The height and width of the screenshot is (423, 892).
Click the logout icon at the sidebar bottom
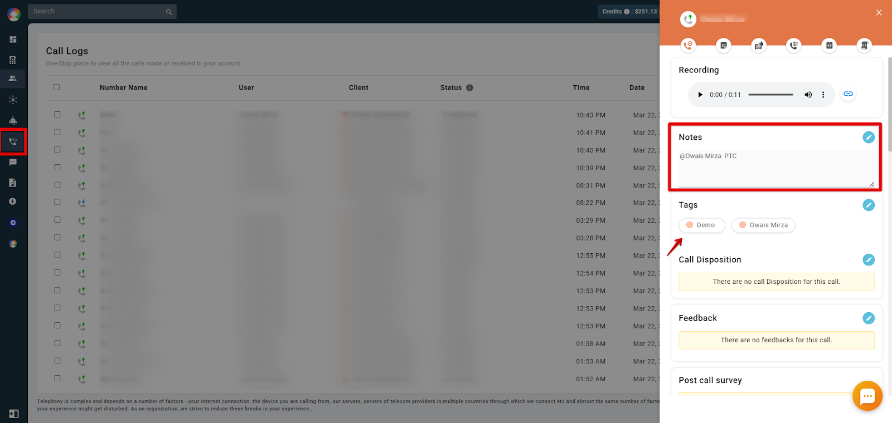pos(14,414)
